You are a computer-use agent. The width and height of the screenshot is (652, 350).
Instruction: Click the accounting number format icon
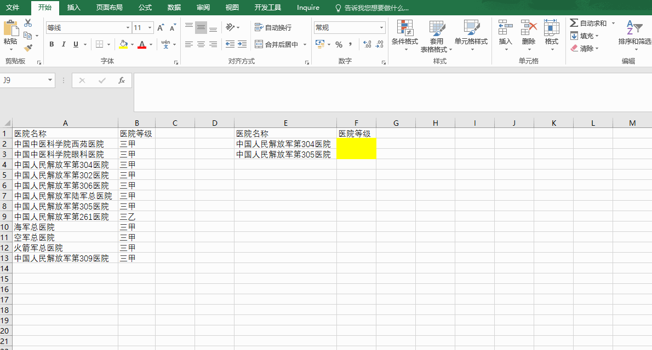(320, 44)
